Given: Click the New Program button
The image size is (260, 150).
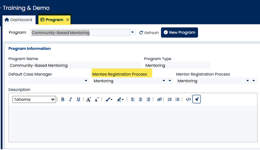Looking at the screenshot, I should (179, 32).
